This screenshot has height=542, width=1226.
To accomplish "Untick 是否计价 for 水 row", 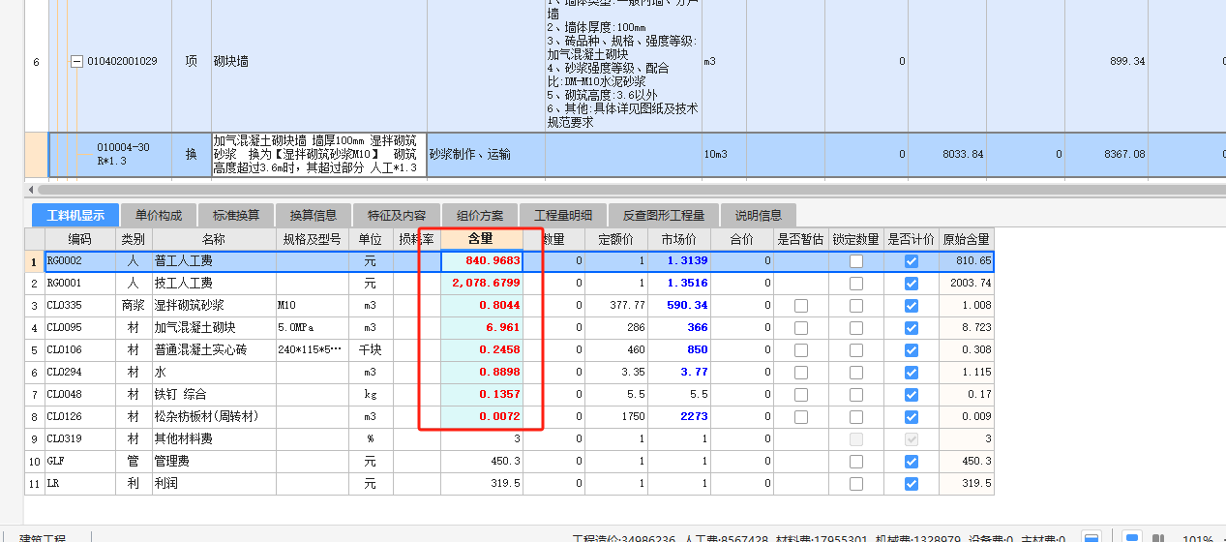I will (911, 373).
